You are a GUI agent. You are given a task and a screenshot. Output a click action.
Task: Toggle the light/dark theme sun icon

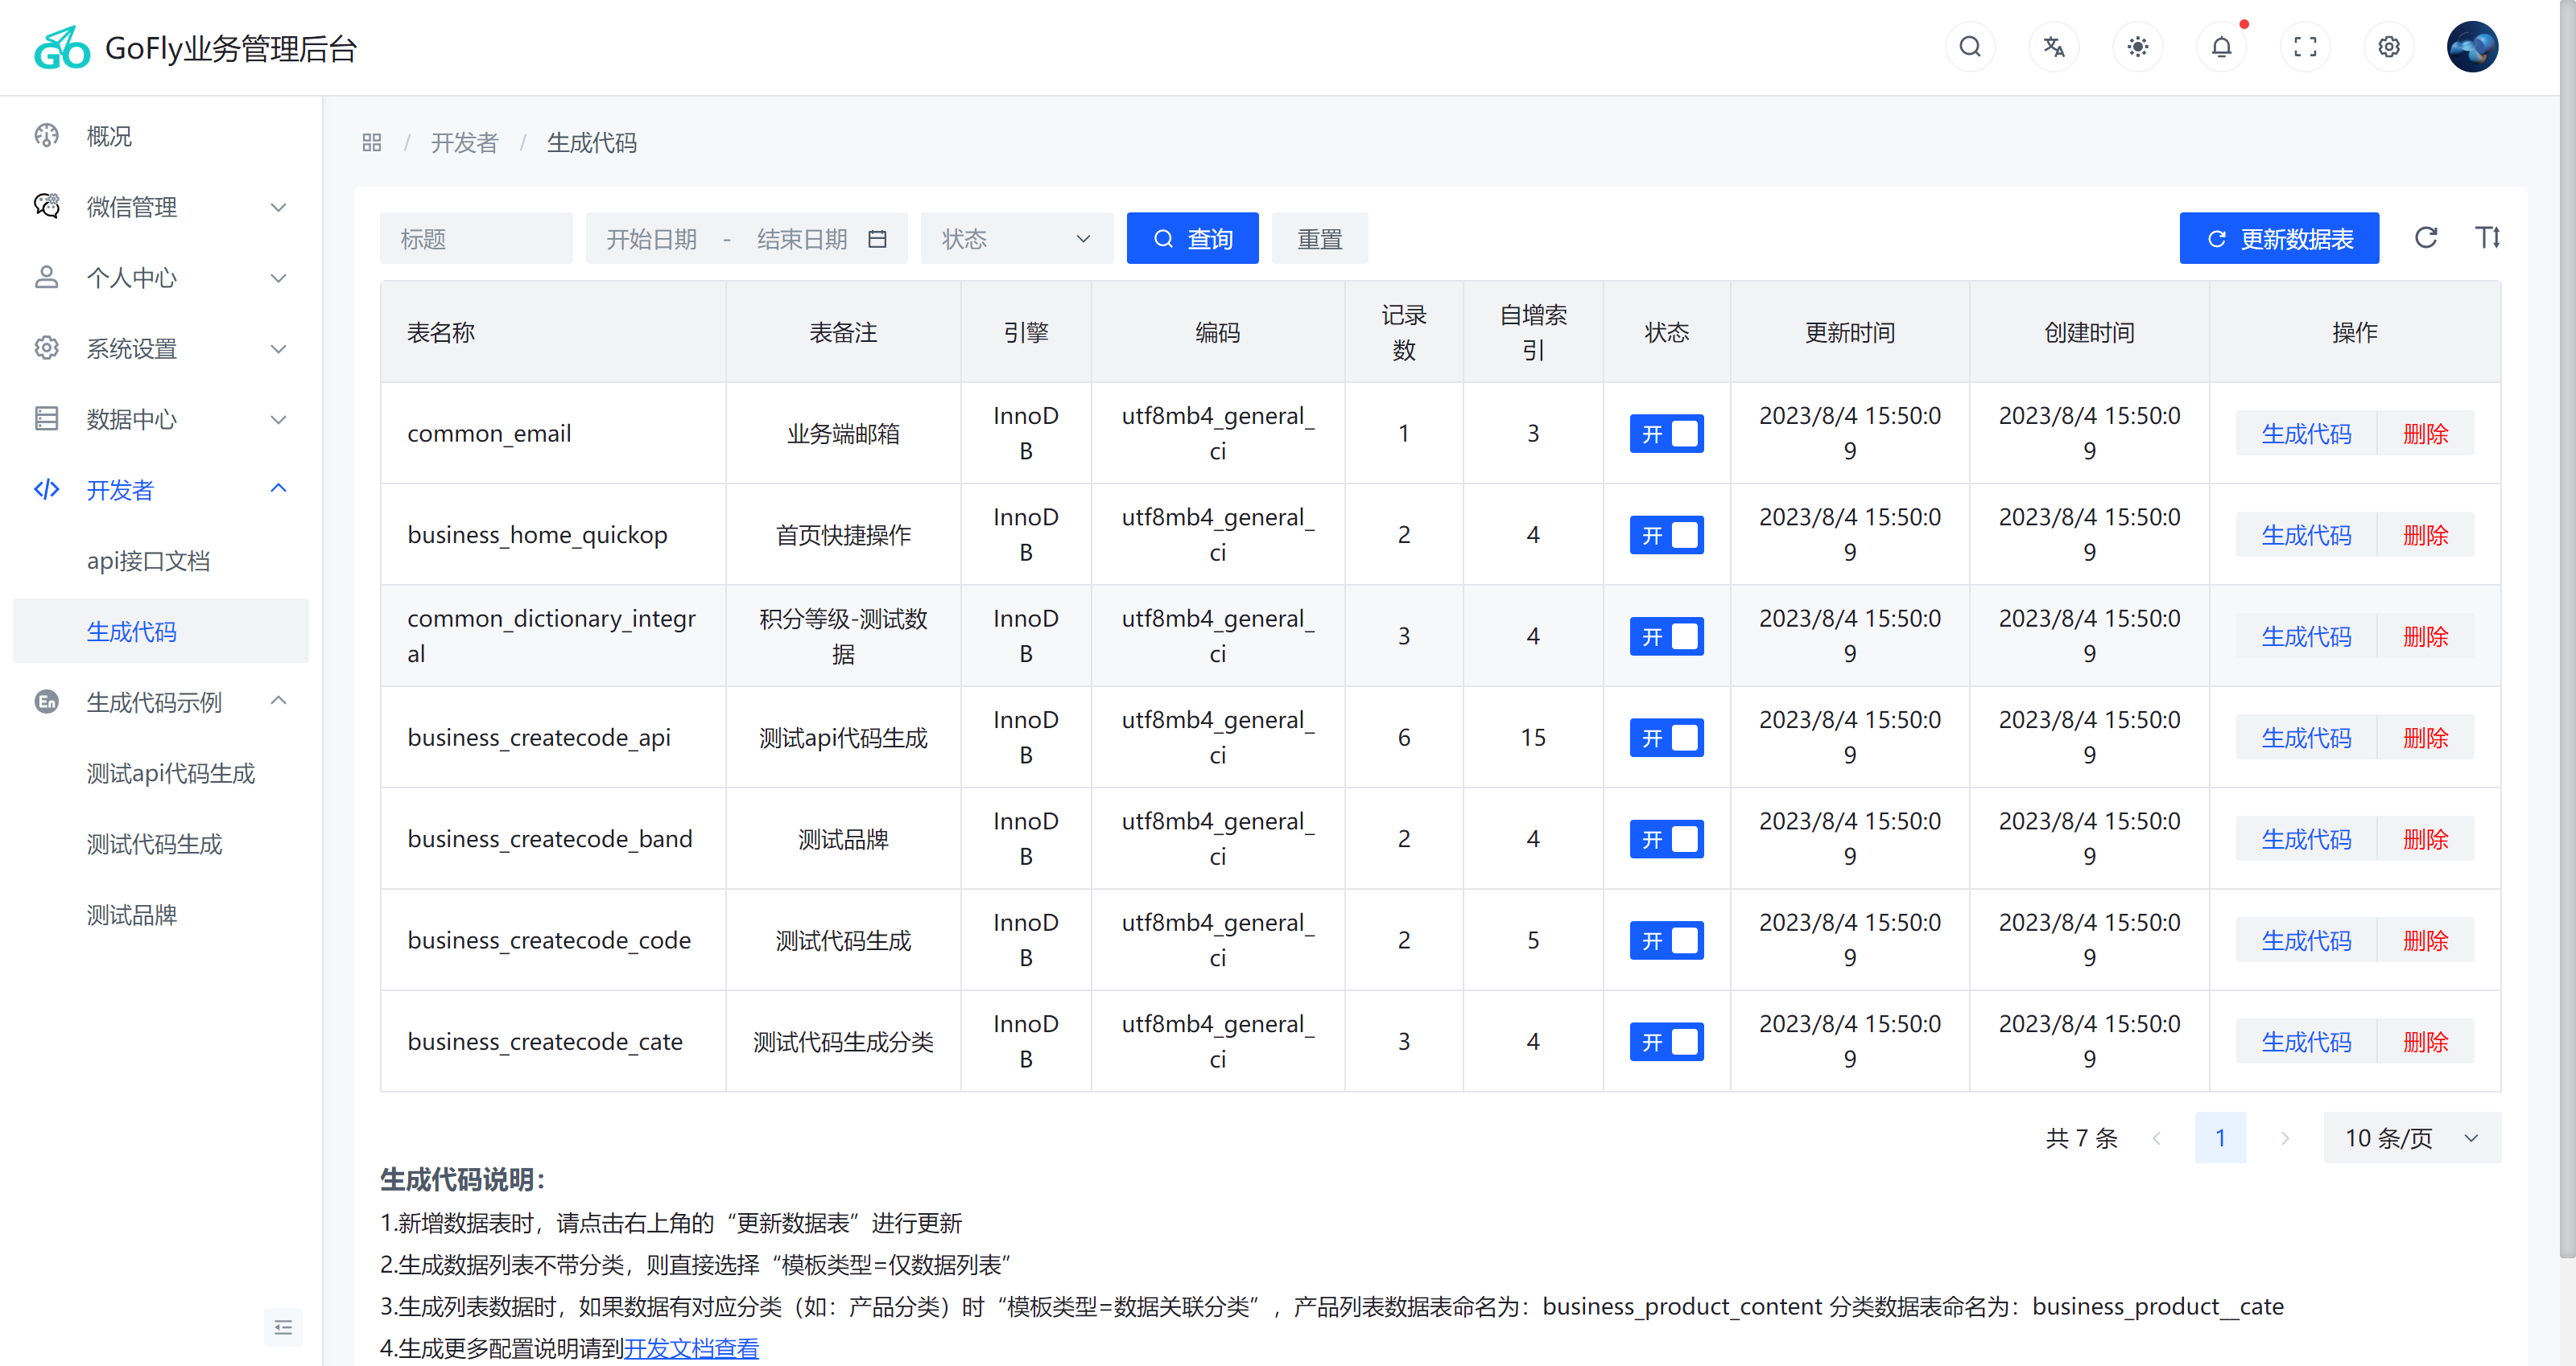[x=2138, y=47]
